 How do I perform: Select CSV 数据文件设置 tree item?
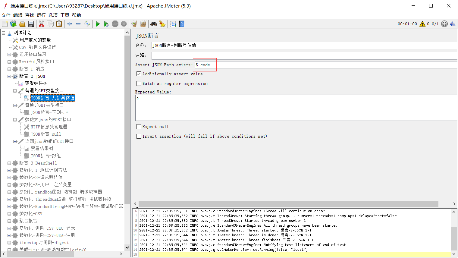37,47
